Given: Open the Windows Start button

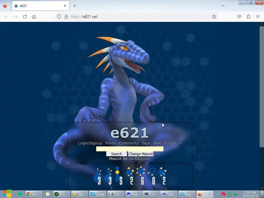Looking at the screenshot, I should pos(7,194).
